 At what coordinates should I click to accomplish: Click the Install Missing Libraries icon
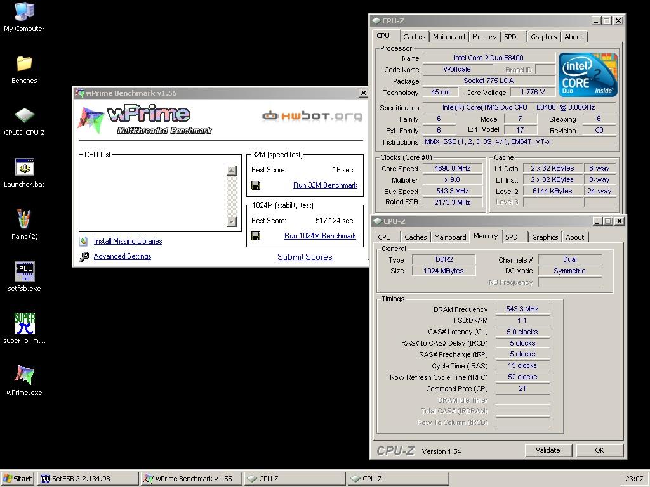tap(84, 241)
